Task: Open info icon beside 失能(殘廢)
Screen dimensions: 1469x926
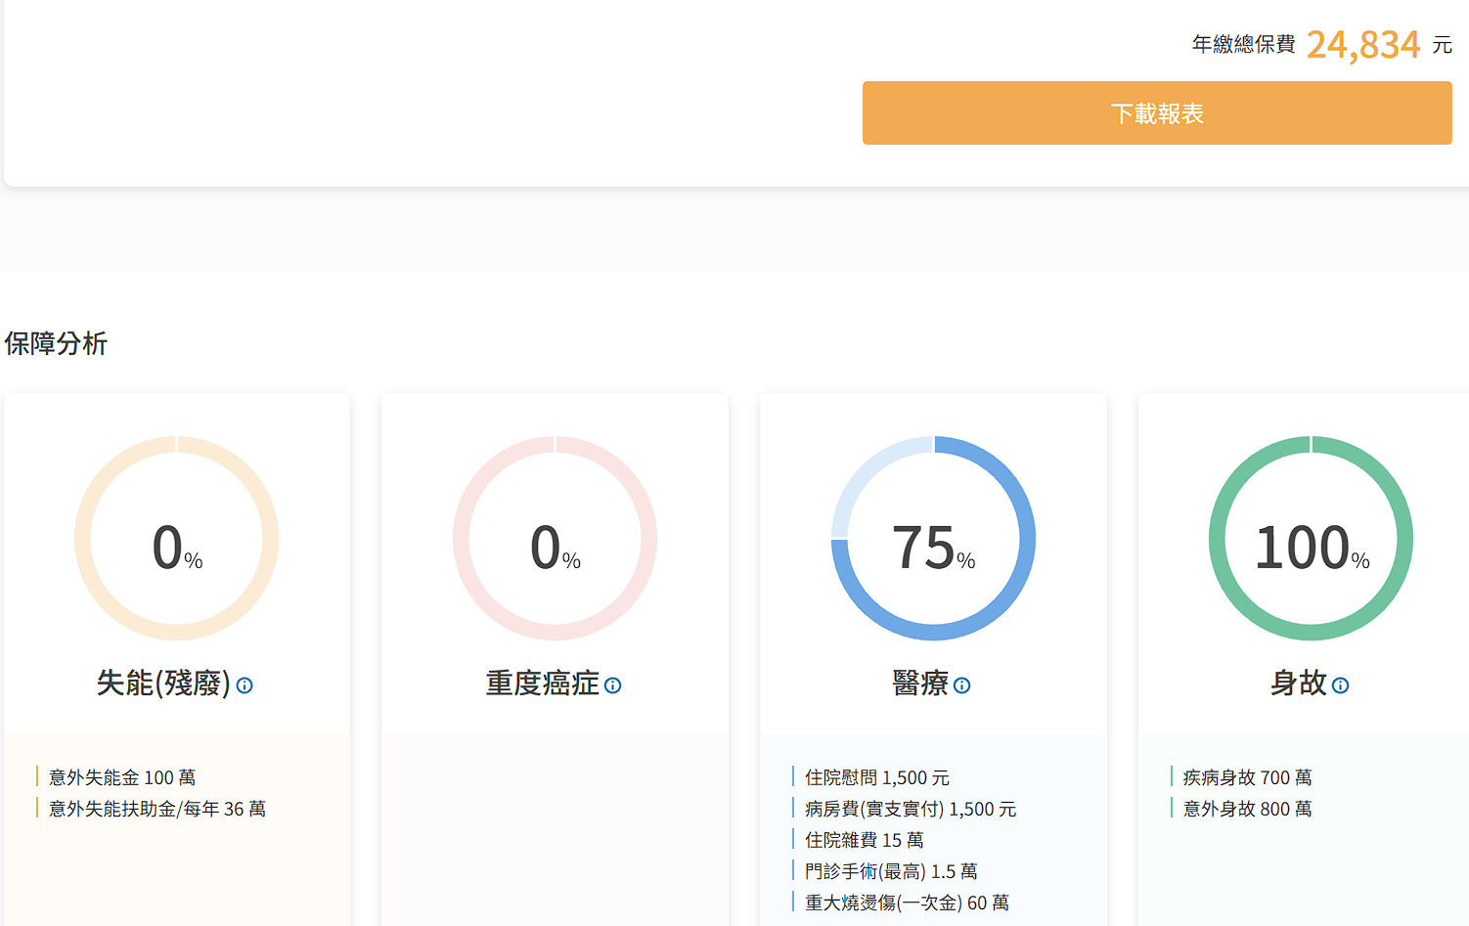Action: [x=245, y=685]
